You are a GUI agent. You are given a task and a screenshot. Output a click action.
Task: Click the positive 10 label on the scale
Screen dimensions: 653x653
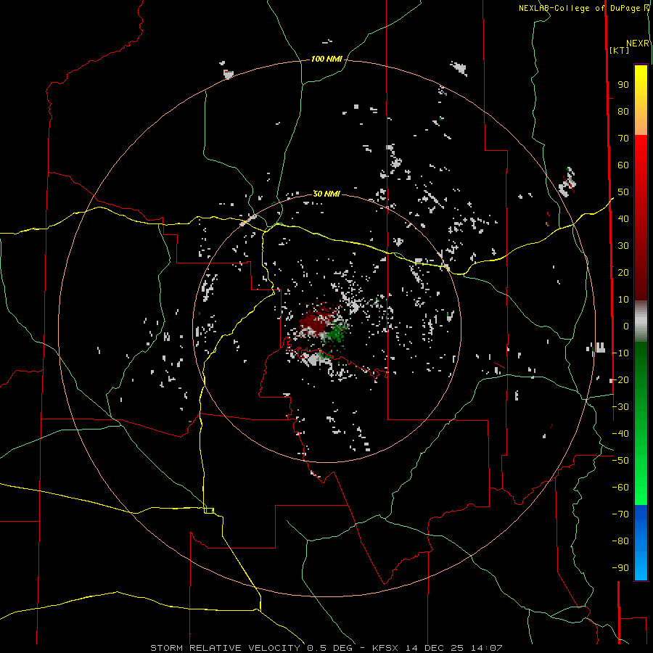tap(623, 300)
